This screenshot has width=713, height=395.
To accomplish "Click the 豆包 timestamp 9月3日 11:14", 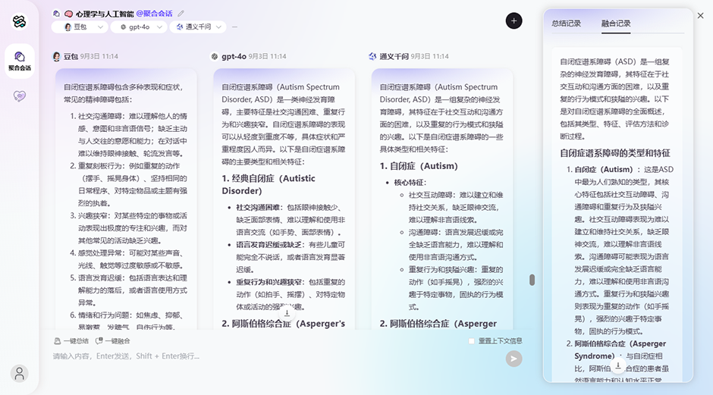I will [x=99, y=56].
